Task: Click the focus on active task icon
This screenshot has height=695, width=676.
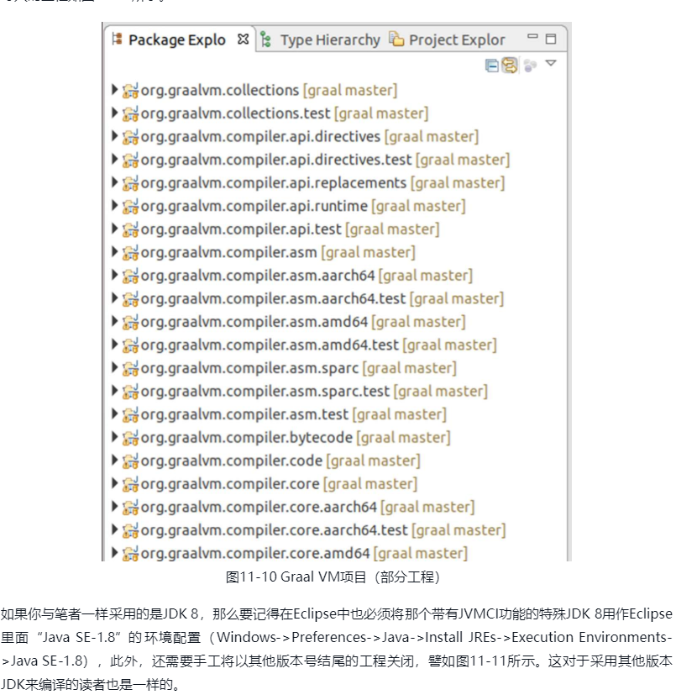Action: (530, 66)
